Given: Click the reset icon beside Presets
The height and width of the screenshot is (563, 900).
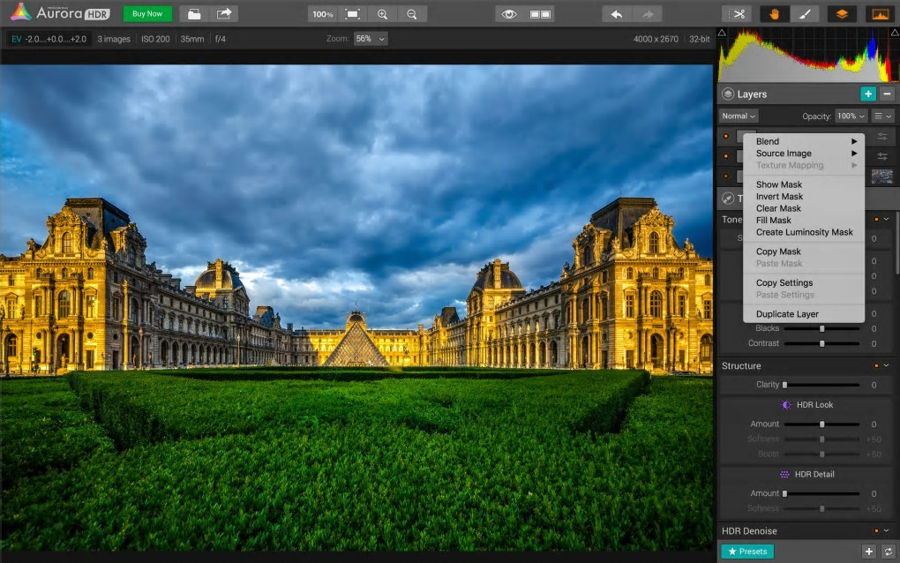Looking at the screenshot, I should pyautogui.click(x=889, y=552).
